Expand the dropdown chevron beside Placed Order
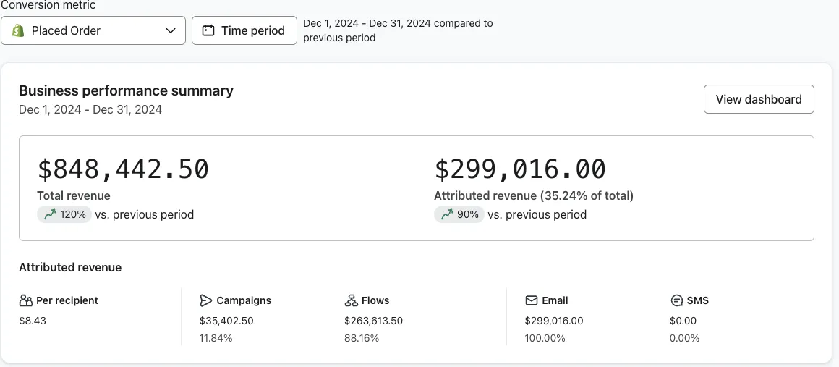The height and width of the screenshot is (367, 839). (171, 30)
